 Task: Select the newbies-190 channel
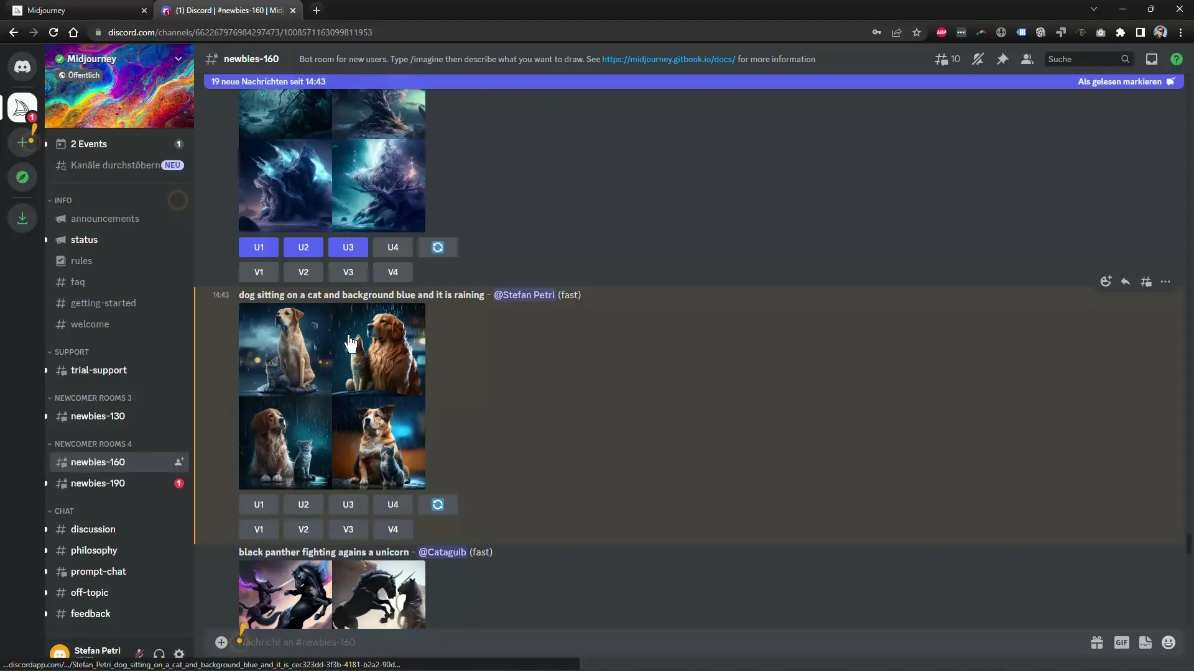(98, 483)
